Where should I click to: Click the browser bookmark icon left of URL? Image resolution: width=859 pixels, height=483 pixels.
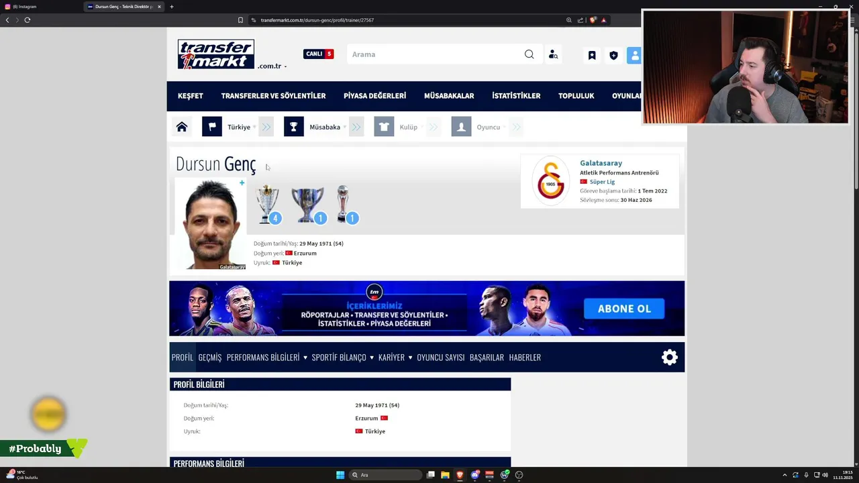(x=240, y=20)
